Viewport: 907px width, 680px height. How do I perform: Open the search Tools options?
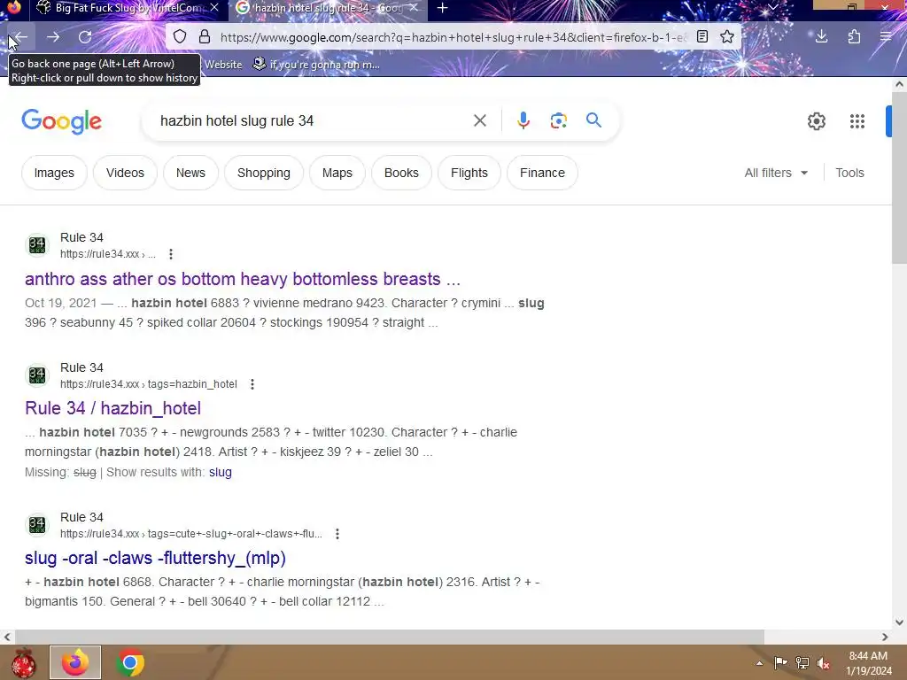pyautogui.click(x=849, y=173)
